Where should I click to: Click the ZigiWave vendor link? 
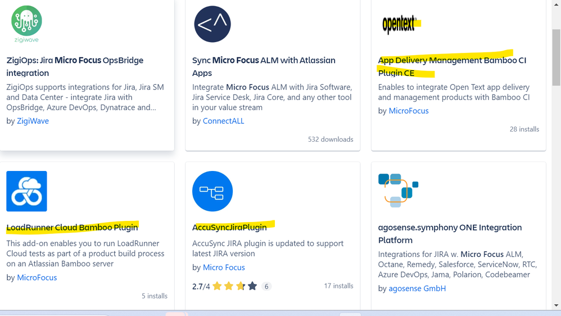pyautogui.click(x=33, y=121)
